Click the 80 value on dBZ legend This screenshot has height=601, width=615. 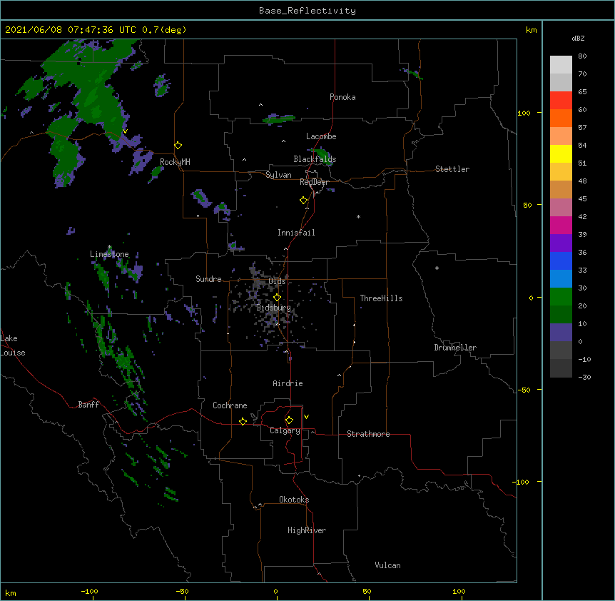tap(582, 56)
